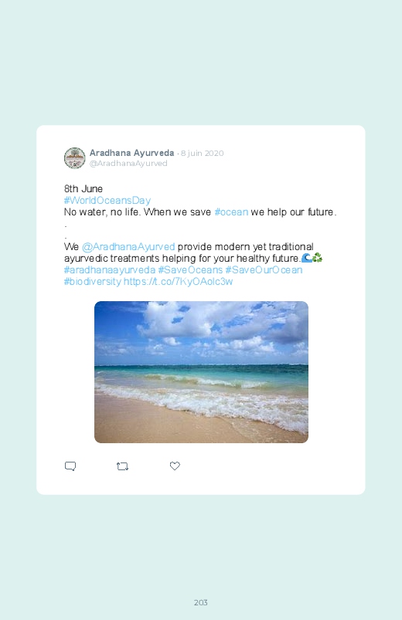Follow the t.co/7KyOAolc3w link
Image resolution: width=402 pixels, height=620 pixels.
(x=179, y=282)
